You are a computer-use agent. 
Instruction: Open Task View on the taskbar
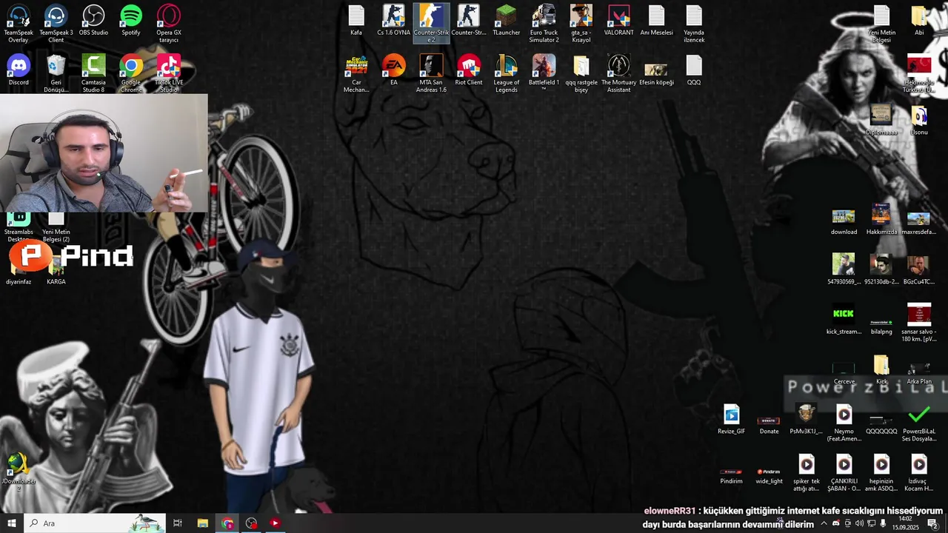[x=178, y=523]
